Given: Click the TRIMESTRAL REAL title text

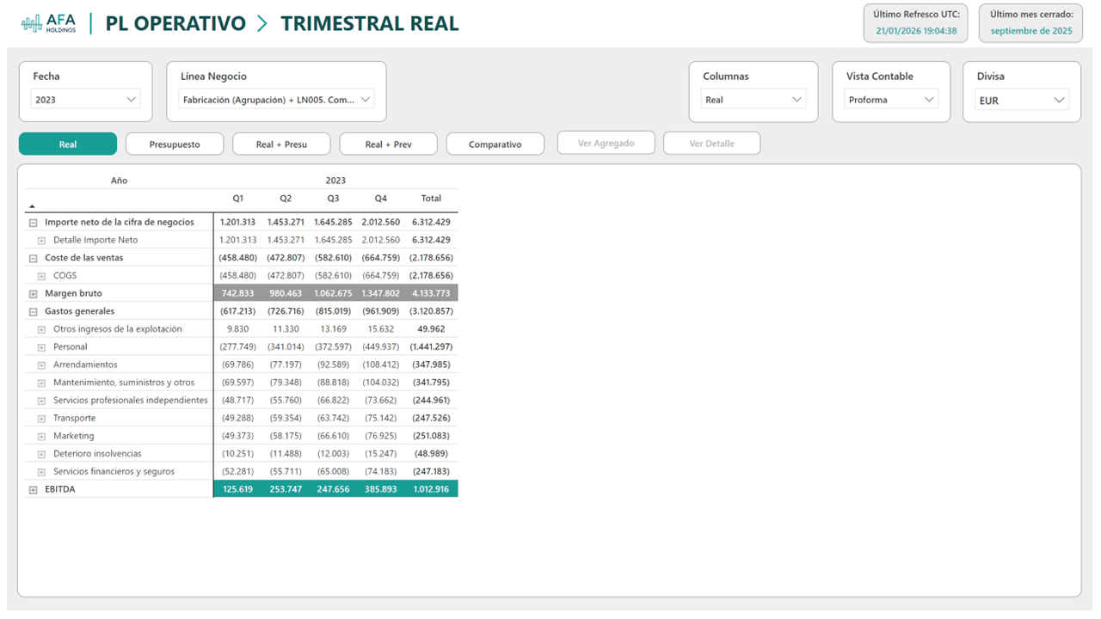Looking at the screenshot, I should pyautogui.click(x=370, y=24).
